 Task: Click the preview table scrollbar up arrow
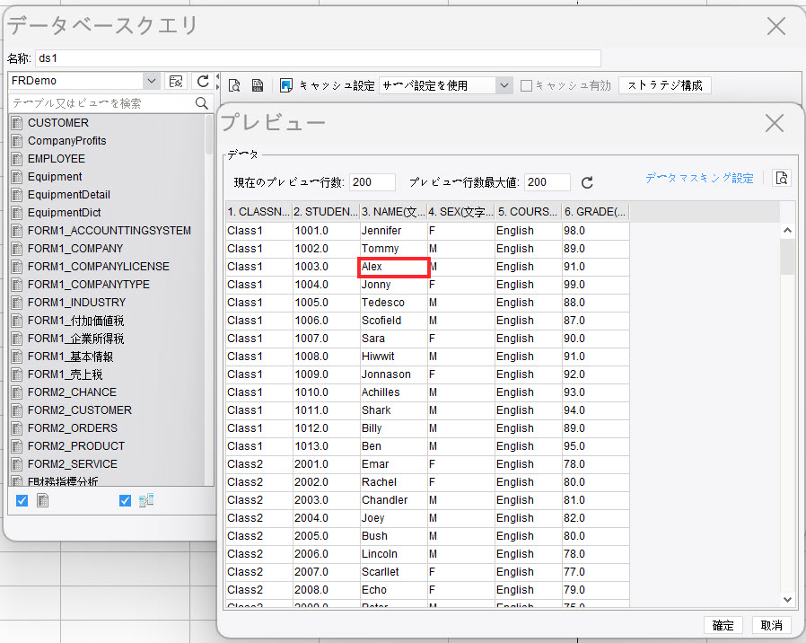(x=787, y=231)
